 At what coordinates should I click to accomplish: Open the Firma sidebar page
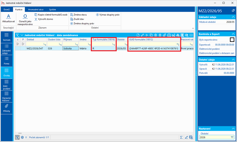[x=7, y=61]
